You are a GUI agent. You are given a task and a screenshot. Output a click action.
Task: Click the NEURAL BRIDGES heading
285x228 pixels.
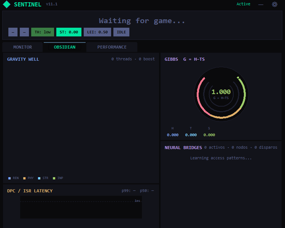(183, 148)
